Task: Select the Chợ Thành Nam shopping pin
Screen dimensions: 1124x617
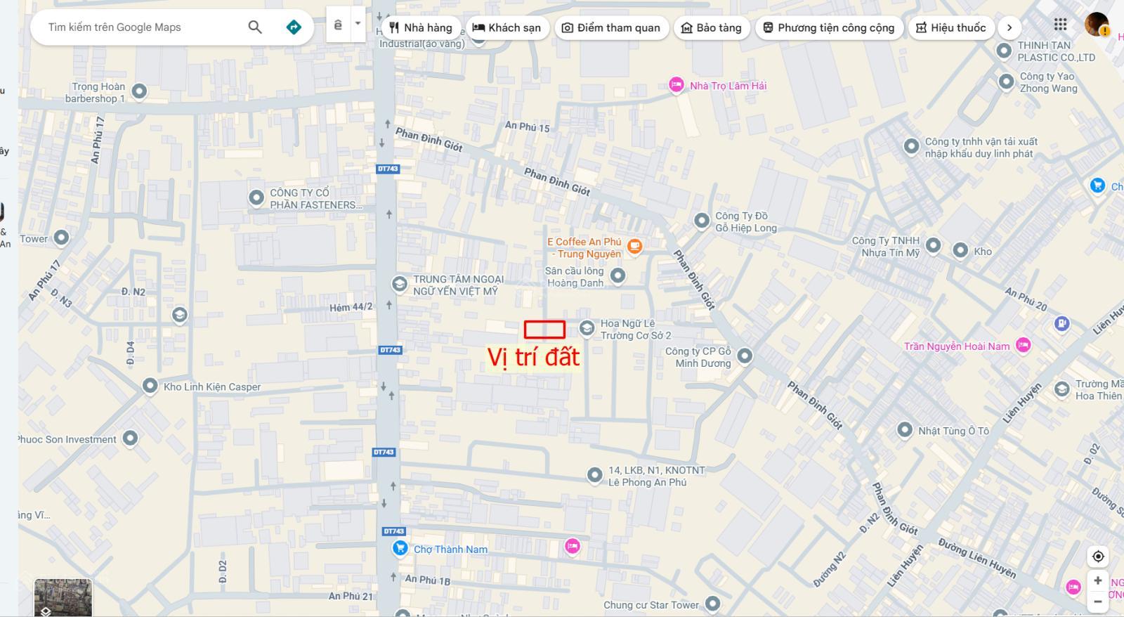Action: pyautogui.click(x=400, y=548)
